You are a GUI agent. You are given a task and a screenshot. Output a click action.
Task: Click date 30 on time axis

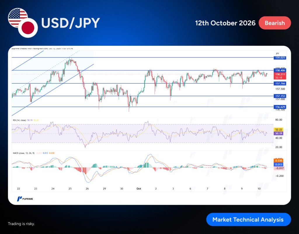[x=122, y=189]
